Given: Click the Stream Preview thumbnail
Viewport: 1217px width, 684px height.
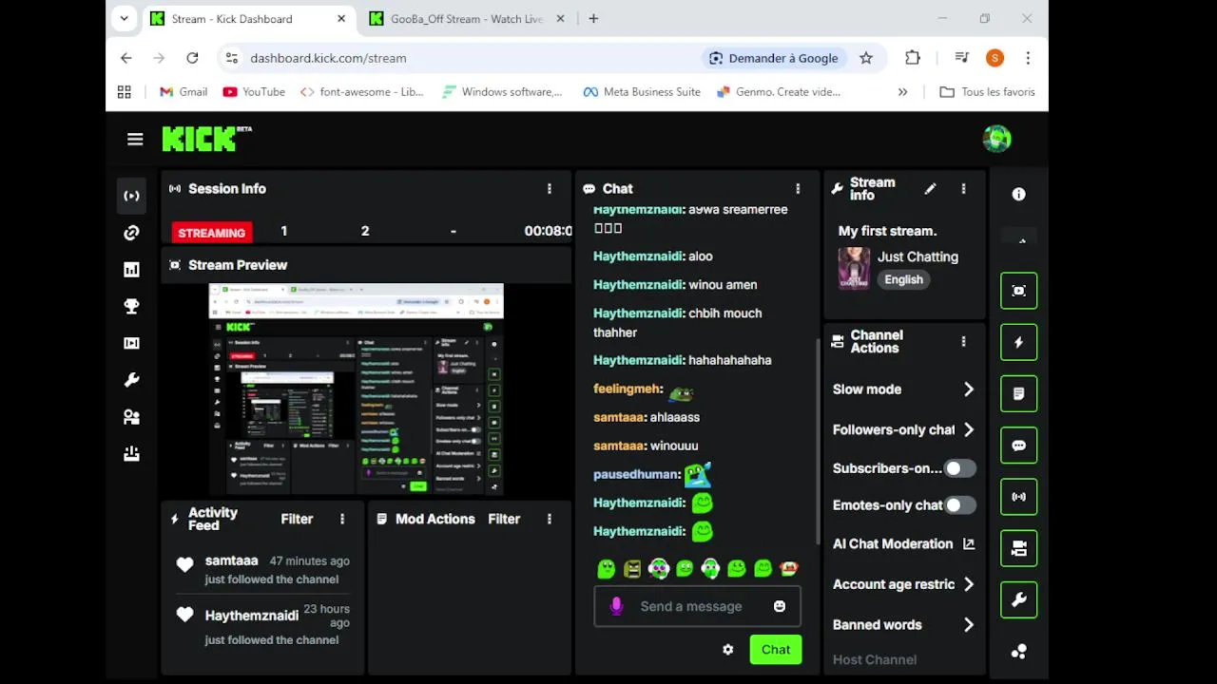Looking at the screenshot, I should [357, 389].
